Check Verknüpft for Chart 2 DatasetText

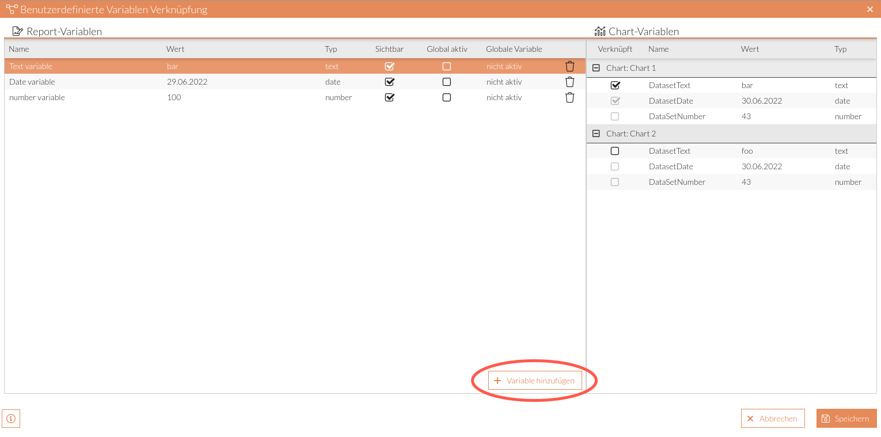[x=615, y=151]
